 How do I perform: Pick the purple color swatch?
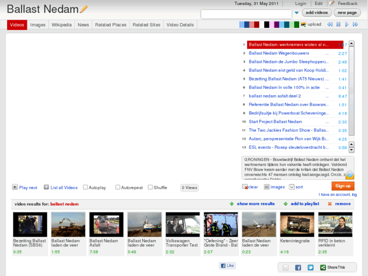(276, 24)
